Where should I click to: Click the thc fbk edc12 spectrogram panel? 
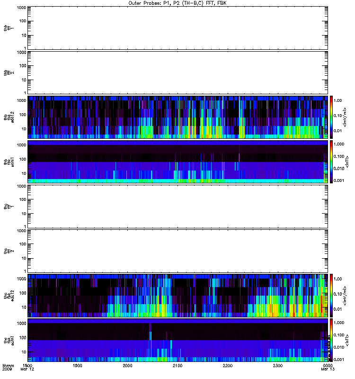click(x=178, y=295)
